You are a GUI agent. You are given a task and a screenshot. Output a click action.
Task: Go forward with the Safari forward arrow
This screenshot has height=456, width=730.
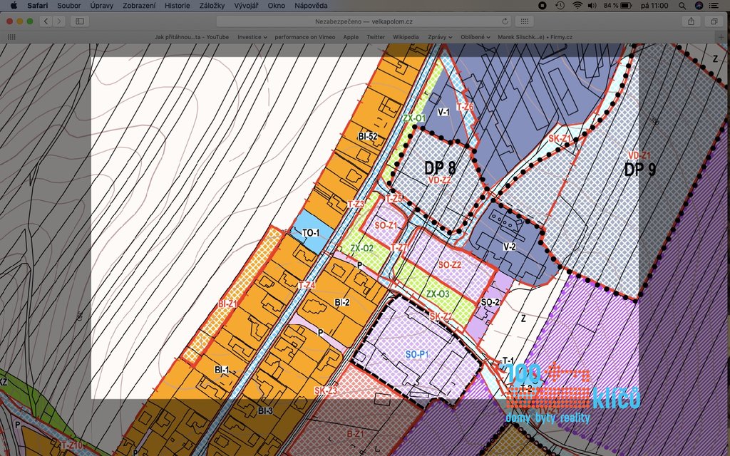click(x=58, y=21)
